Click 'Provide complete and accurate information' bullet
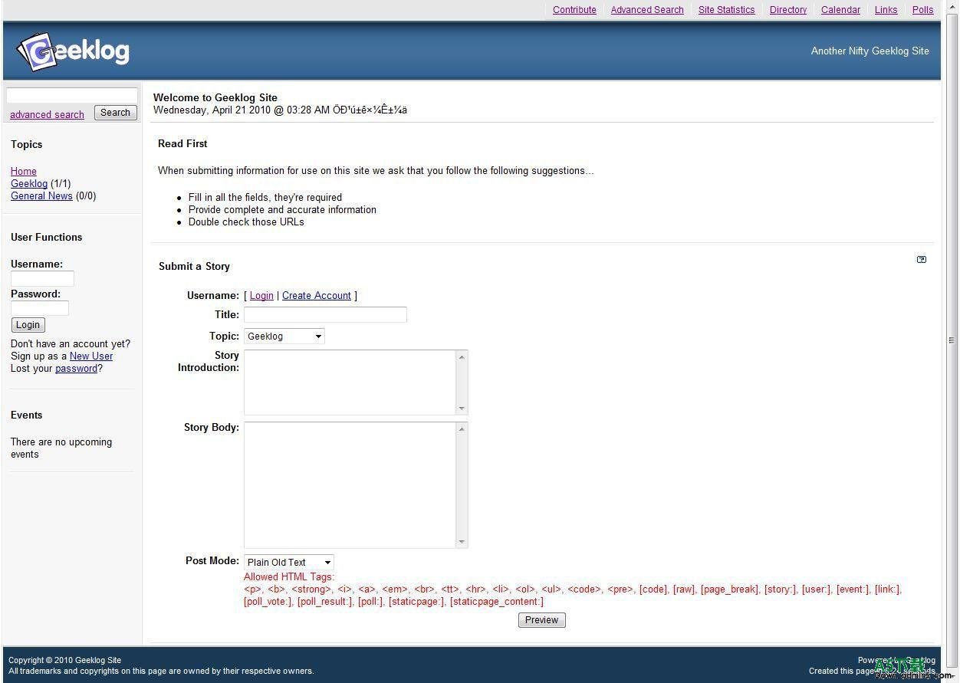960x683 pixels. click(x=282, y=209)
